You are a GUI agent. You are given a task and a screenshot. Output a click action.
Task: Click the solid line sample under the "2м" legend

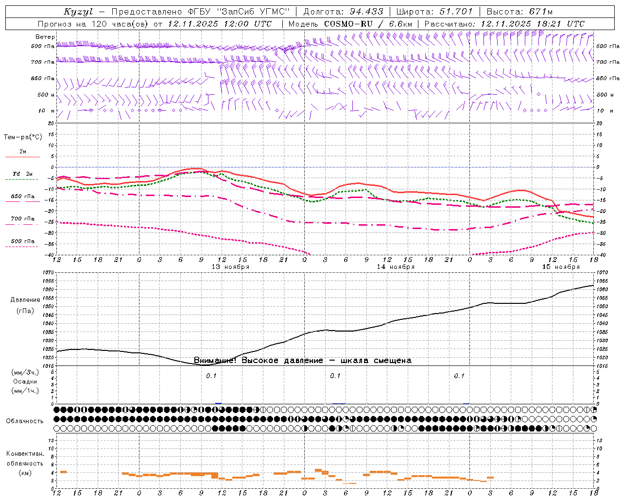[22, 157]
